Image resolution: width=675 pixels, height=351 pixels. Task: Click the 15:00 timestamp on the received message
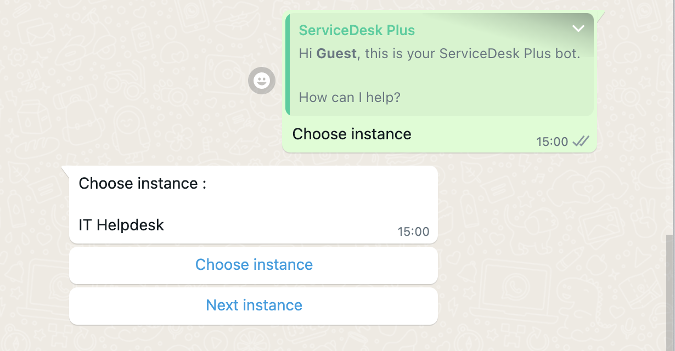[413, 231]
